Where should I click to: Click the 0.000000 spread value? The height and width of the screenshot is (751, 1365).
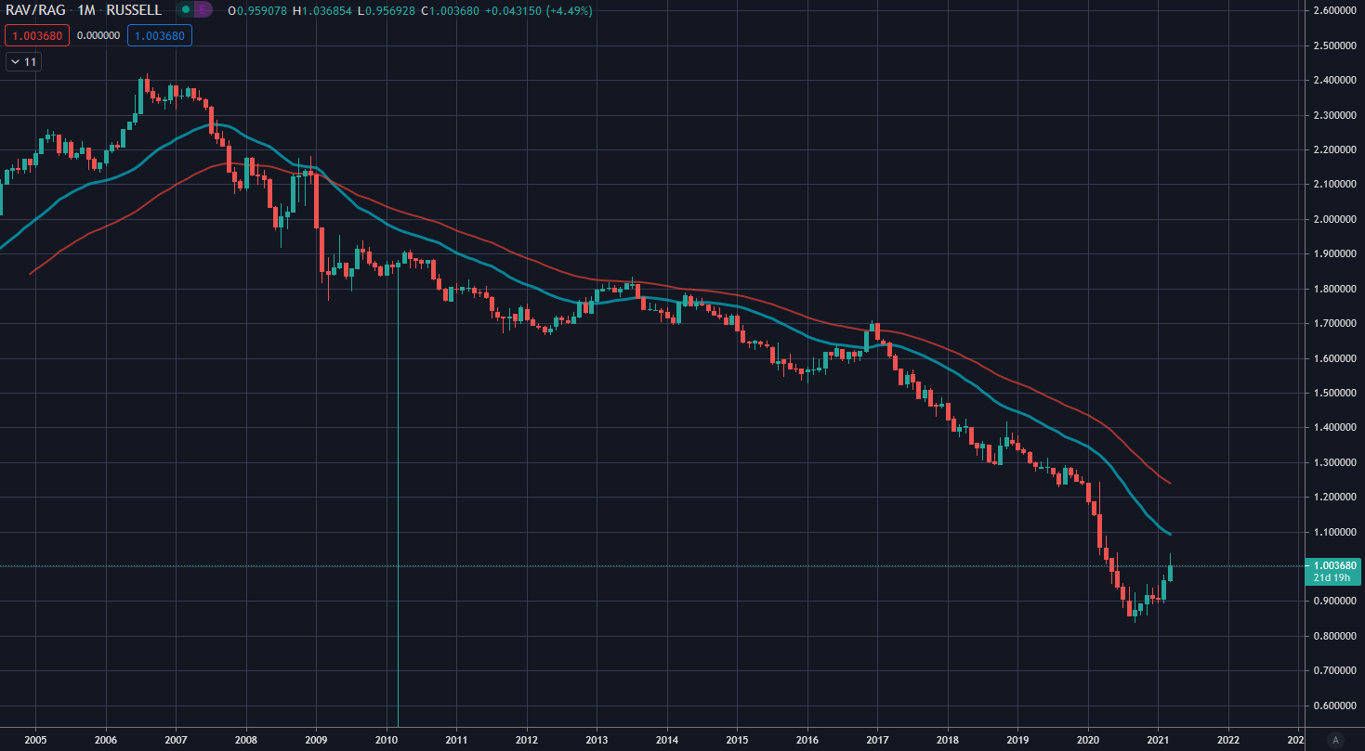[x=98, y=36]
